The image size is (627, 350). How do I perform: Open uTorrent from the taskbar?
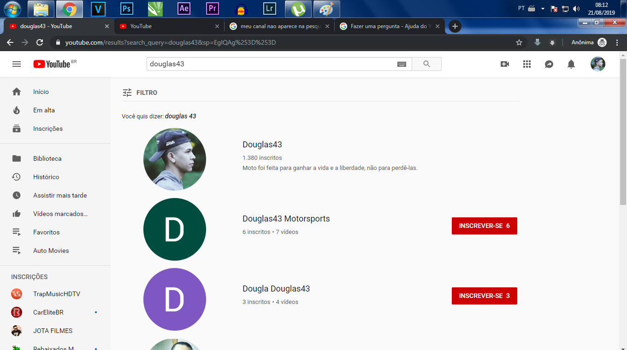coord(298,9)
